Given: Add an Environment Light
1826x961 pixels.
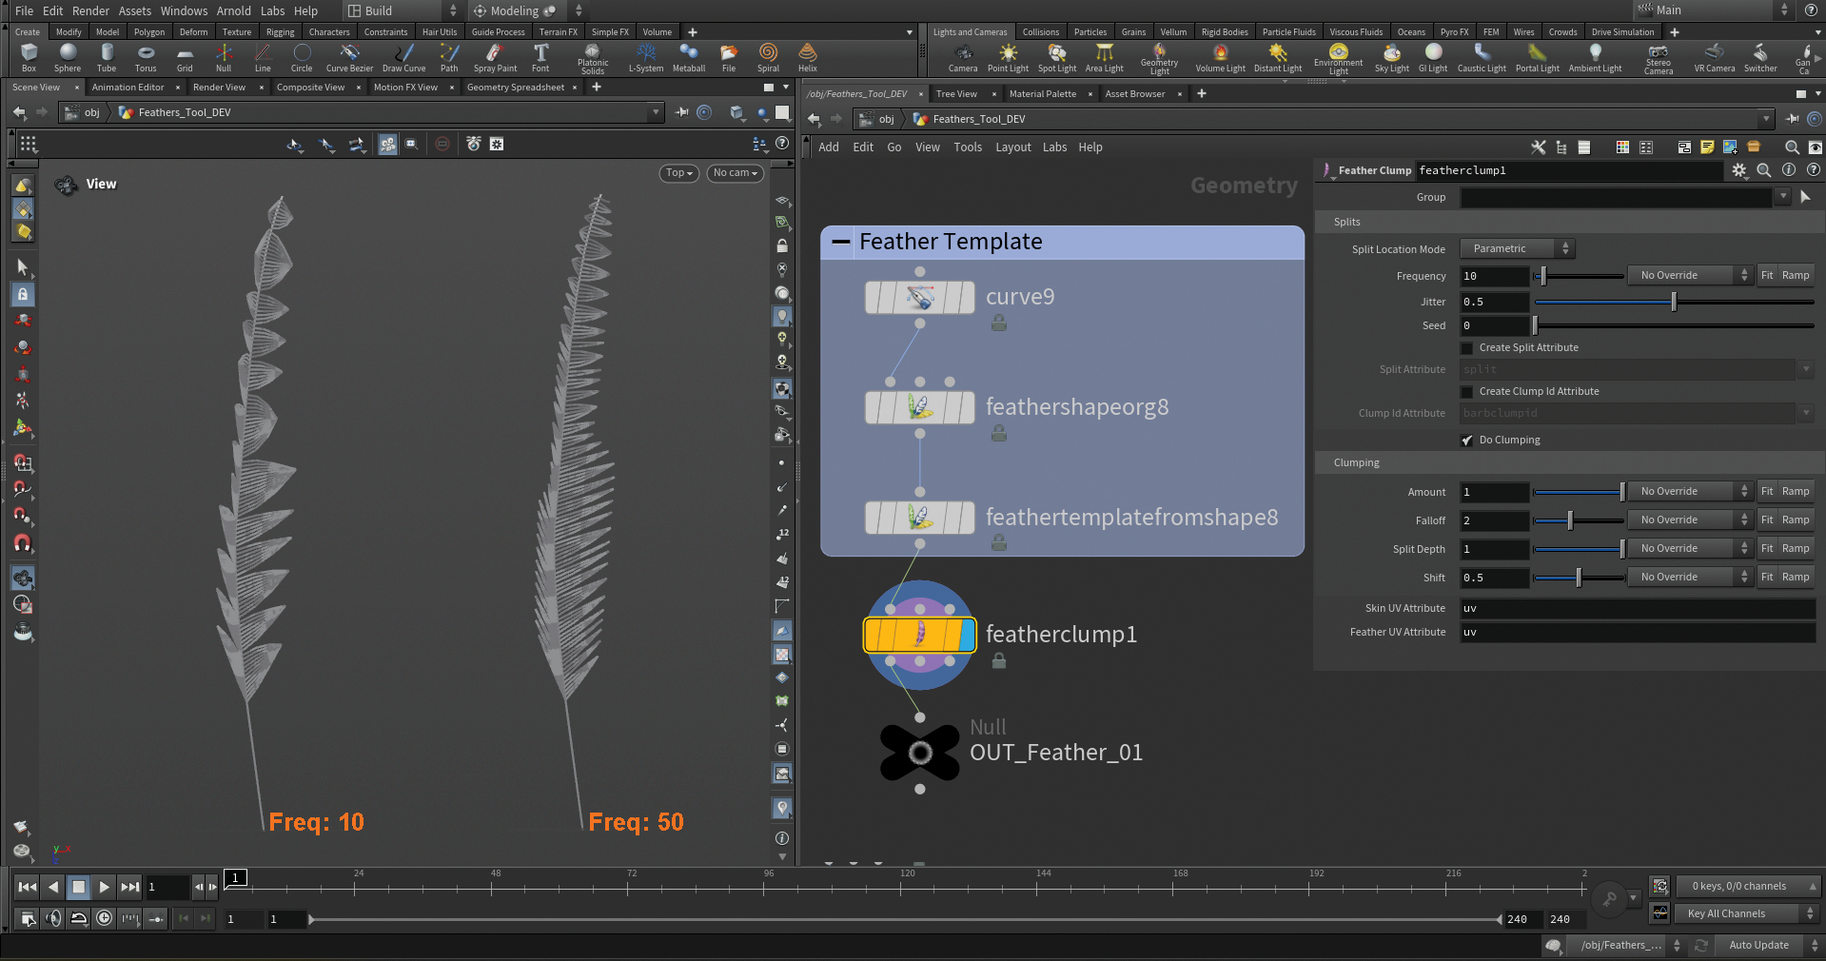Looking at the screenshot, I should [1339, 59].
